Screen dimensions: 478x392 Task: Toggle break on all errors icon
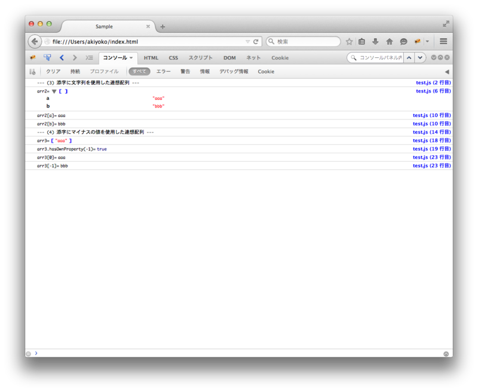(x=32, y=72)
